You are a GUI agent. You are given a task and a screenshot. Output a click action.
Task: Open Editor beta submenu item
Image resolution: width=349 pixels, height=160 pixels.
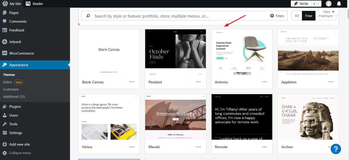coord(13,82)
